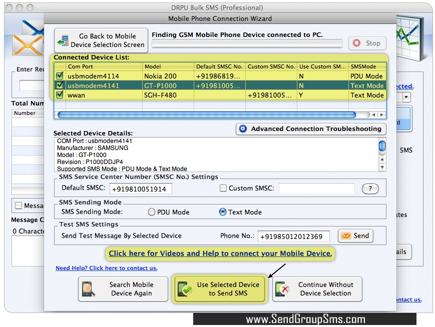The image size is (435, 327).
Task: Click details box scroll down arrow
Action: [382, 167]
